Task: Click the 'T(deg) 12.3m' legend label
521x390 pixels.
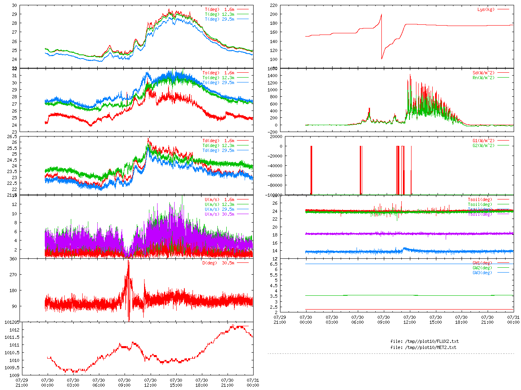Action: [220, 14]
